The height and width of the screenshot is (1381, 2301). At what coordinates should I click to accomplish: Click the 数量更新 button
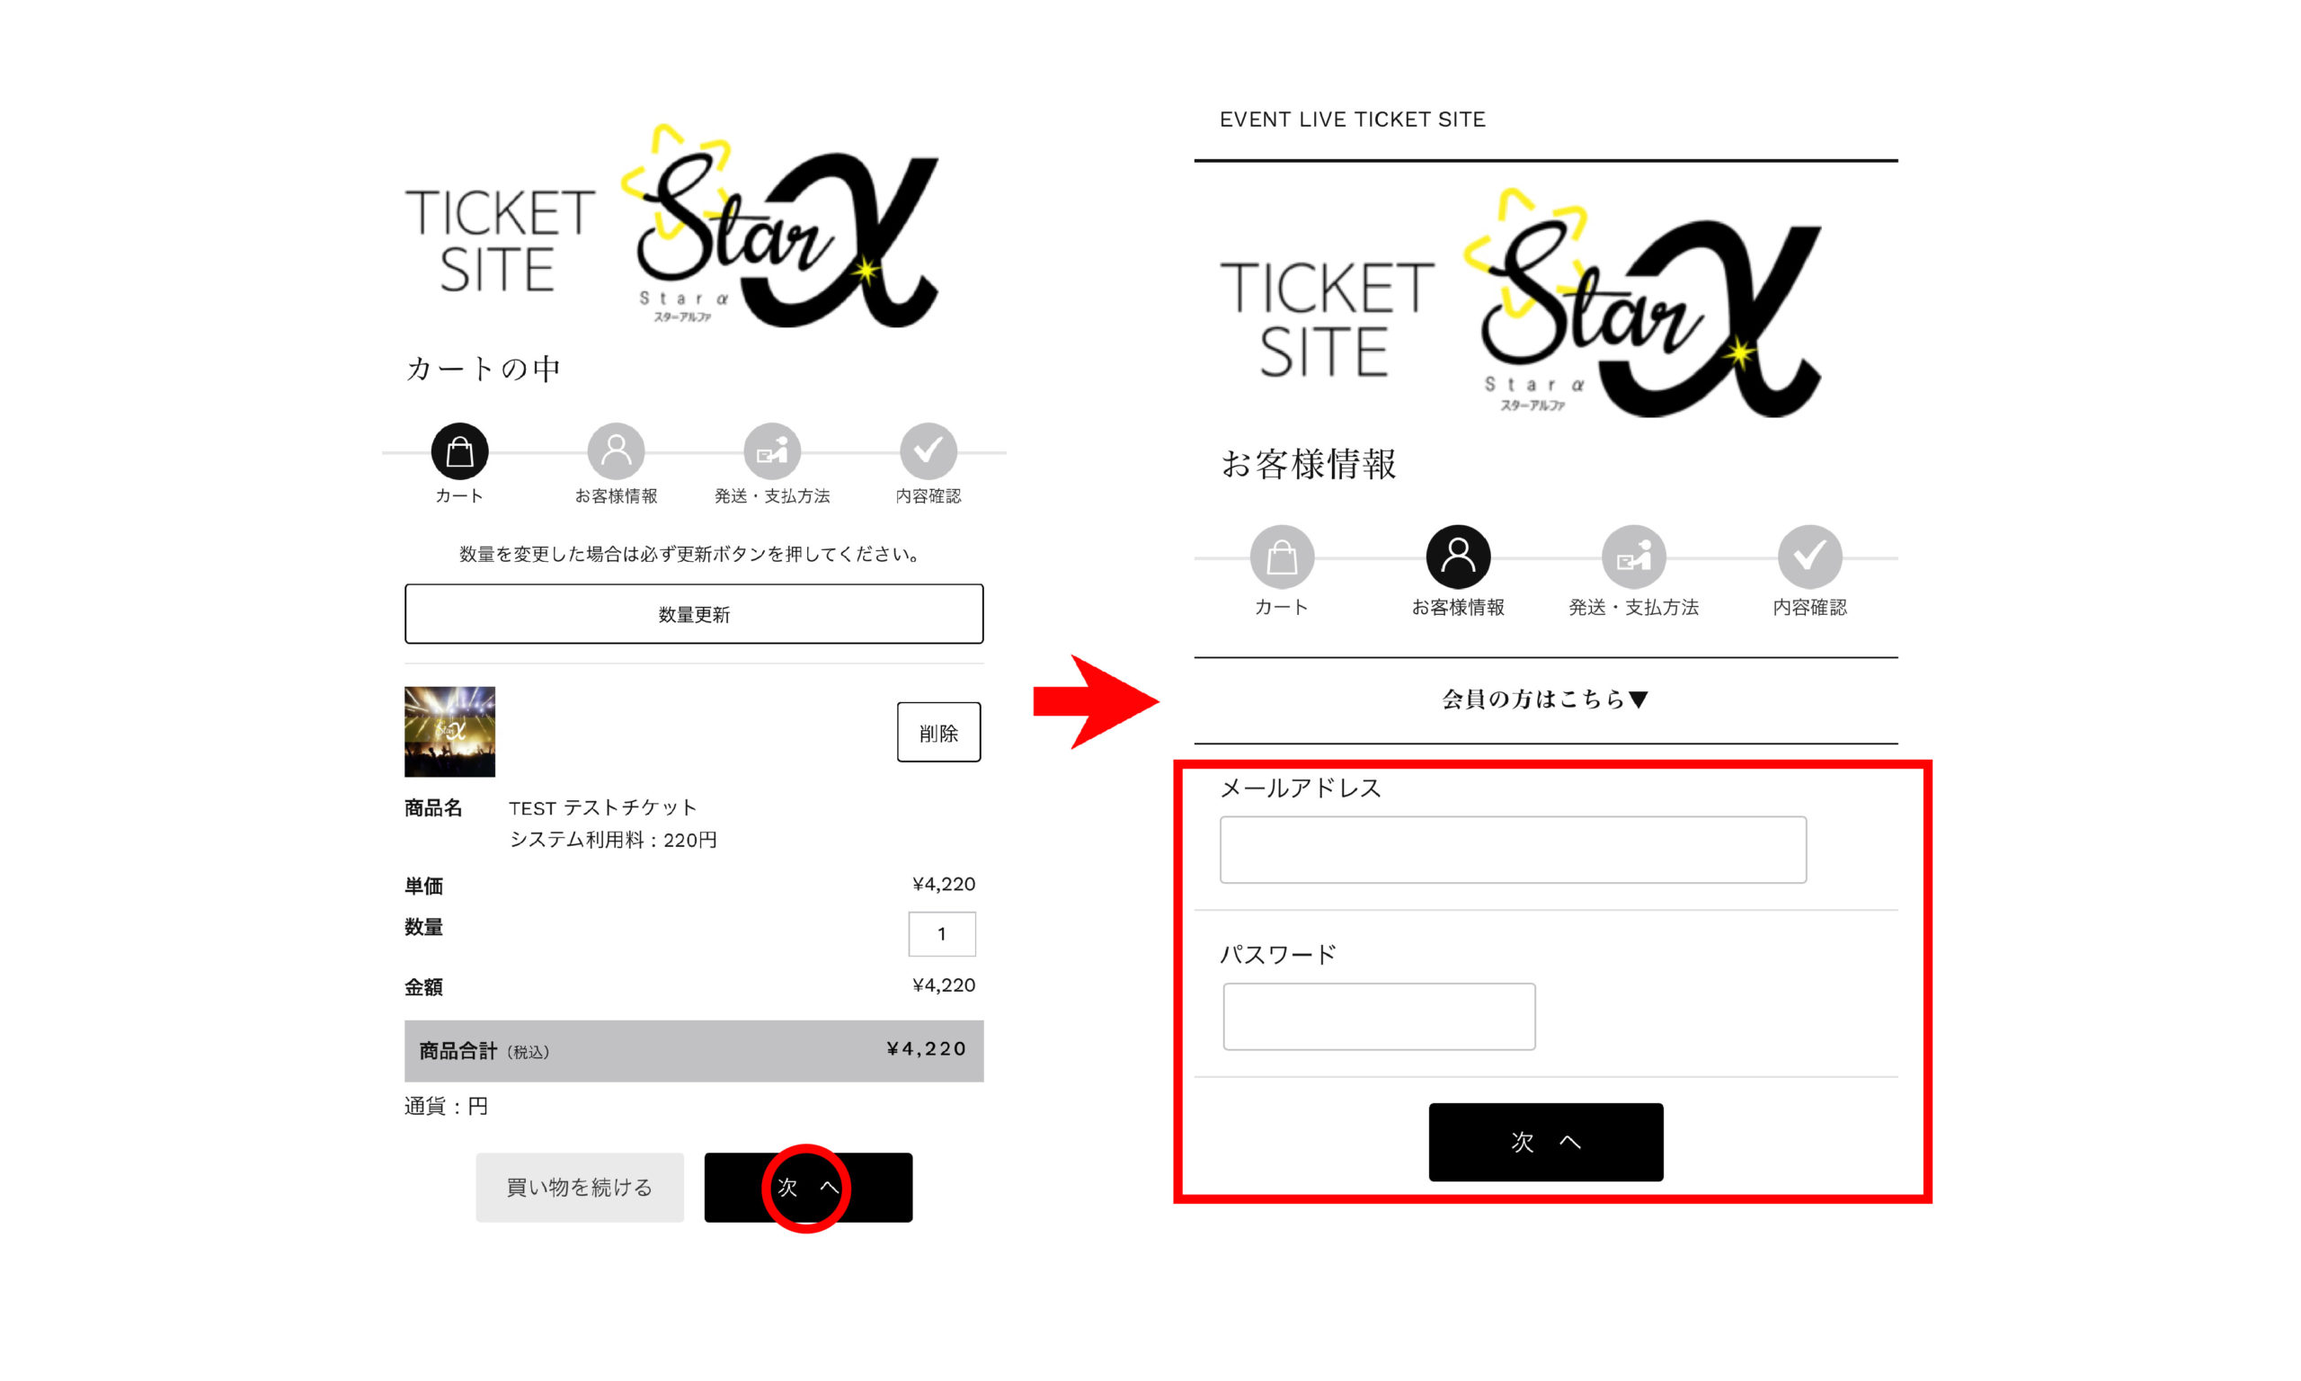694,613
